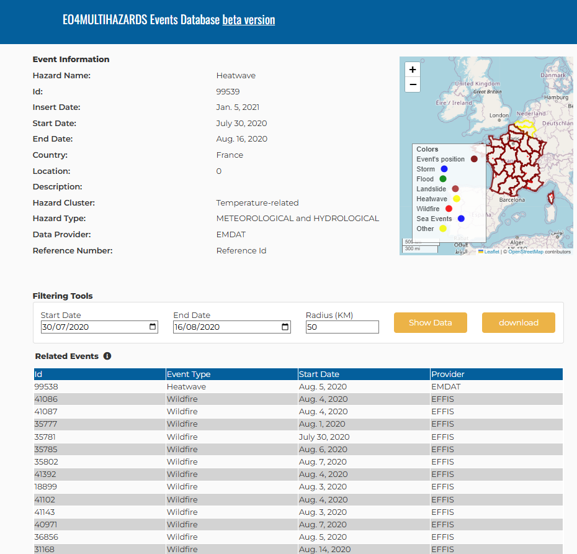Click the Heatwave yellow legend dot

[x=457, y=199]
